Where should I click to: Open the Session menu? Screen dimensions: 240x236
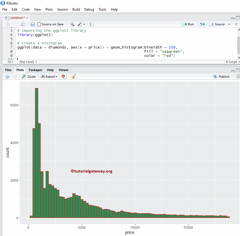coord(62,9)
